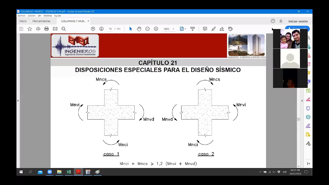Click the stamp tool icon in toolbar

coord(231,29)
